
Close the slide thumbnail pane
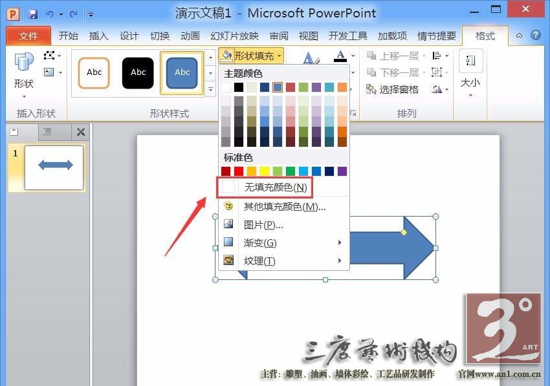pos(81,132)
